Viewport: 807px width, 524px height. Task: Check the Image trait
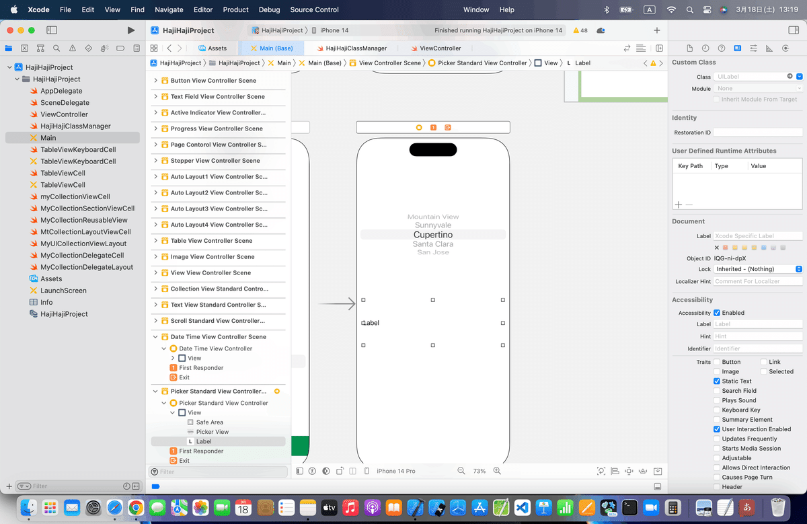[717, 371]
